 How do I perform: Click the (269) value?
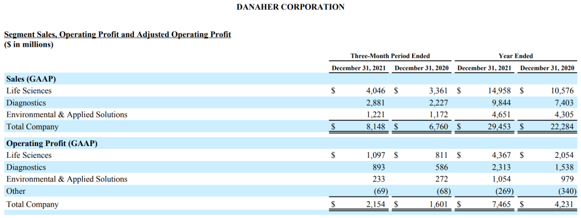coord(505,191)
